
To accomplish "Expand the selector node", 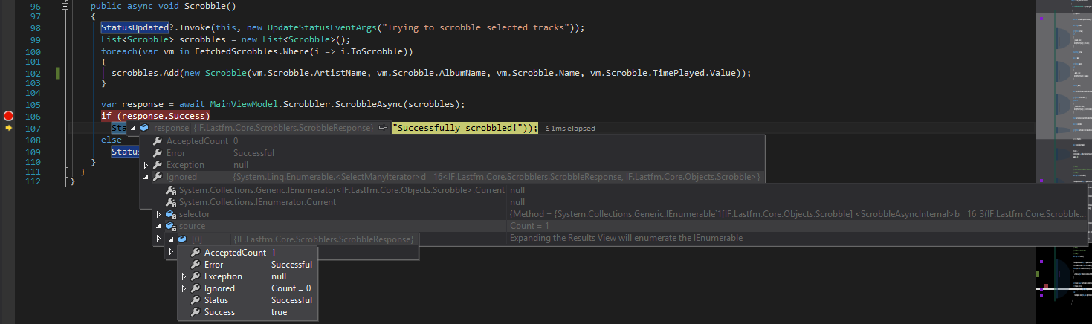I will click(x=158, y=214).
